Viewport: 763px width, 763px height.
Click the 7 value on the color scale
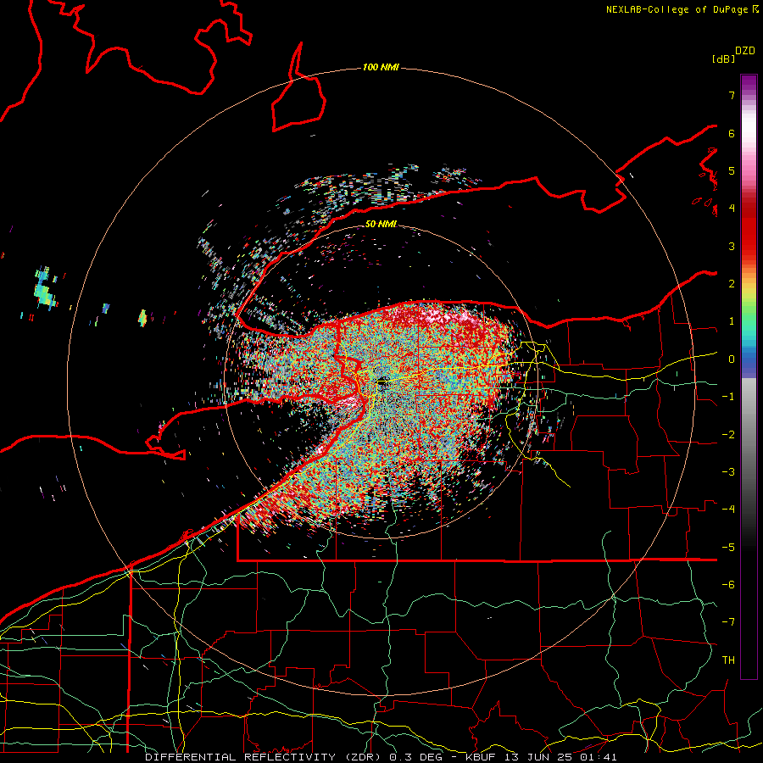(x=732, y=95)
